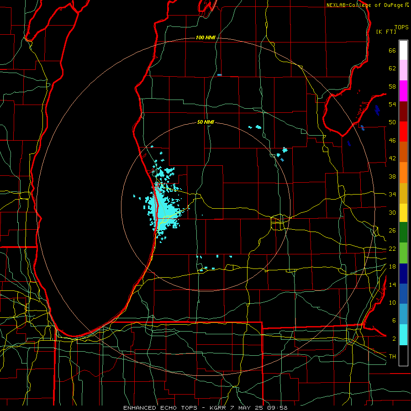This screenshot has width=411, height=411.
Task: Click the [K FT] units label
Action: click(386, 32)
